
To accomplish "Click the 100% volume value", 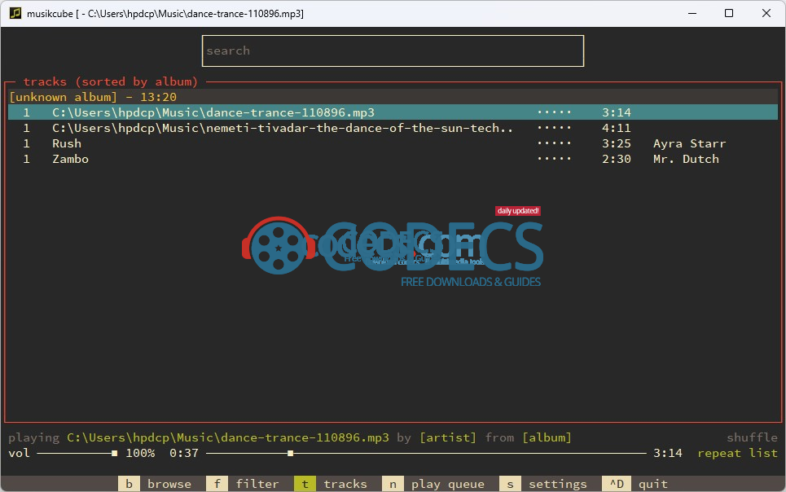I will click(x=140, y=453).
